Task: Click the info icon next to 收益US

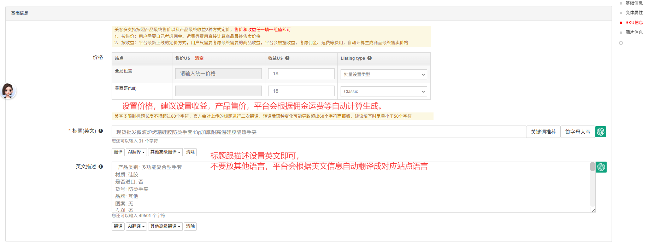Action: 287,58
